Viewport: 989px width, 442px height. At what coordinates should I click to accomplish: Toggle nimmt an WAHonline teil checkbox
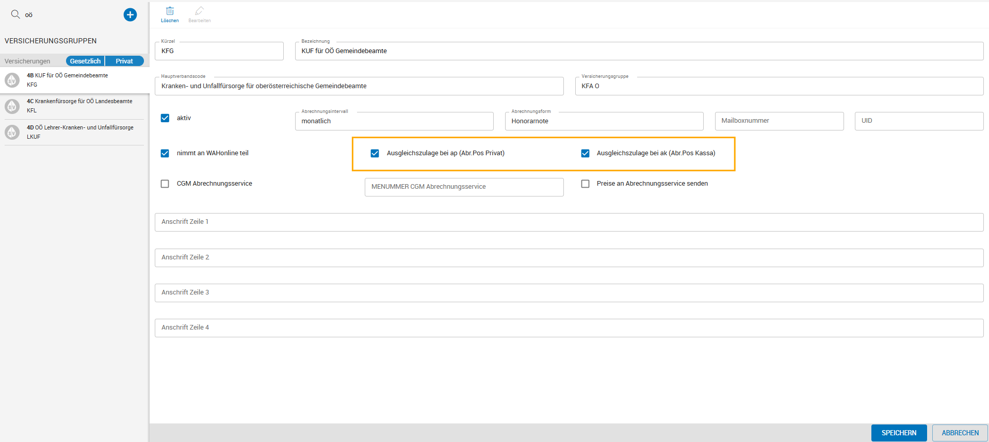(x=165, y=153)
